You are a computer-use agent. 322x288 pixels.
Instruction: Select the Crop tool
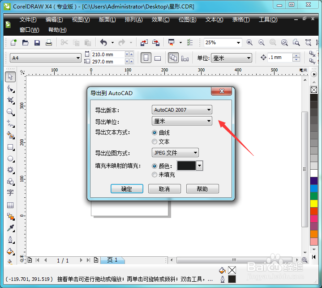pyautogui.click(x=10, y=100)
